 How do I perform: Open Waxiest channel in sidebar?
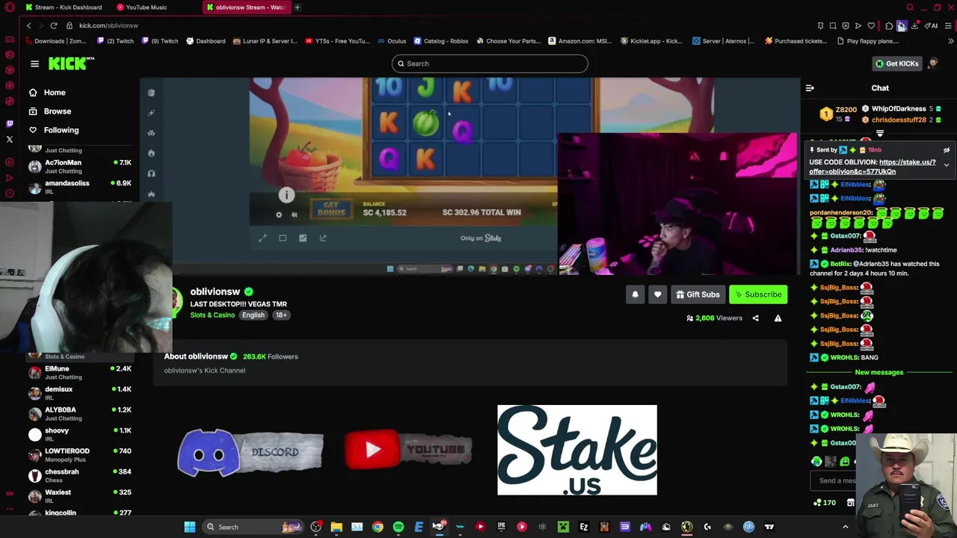(79, 496)
